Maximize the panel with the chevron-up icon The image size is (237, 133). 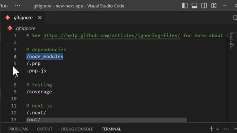[235, 129]
